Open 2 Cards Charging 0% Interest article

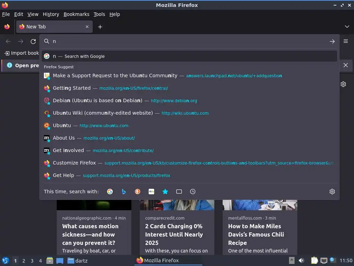174,234
